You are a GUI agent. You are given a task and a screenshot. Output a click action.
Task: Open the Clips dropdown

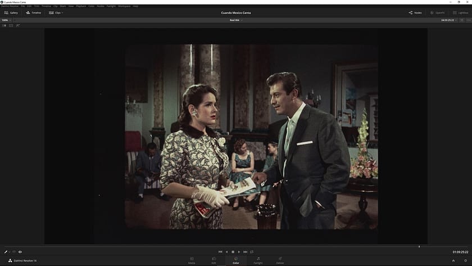56,12
